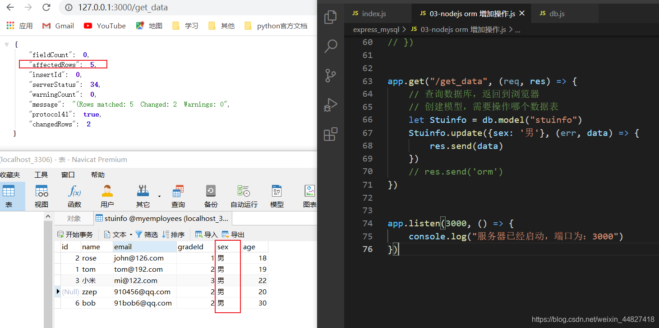Click line number 67 in editor
Viewport: 659px width, 328px height.
(368, 133)
